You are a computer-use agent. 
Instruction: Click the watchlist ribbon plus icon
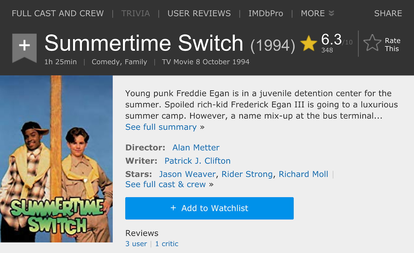click(24, 46)
